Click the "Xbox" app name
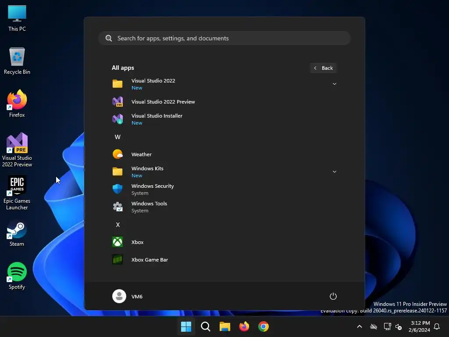Viewport: 449px width, 337px height. (x=137, y=242)
